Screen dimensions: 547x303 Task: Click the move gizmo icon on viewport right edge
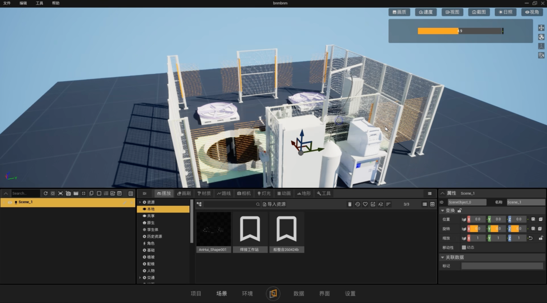click(541, 28)
